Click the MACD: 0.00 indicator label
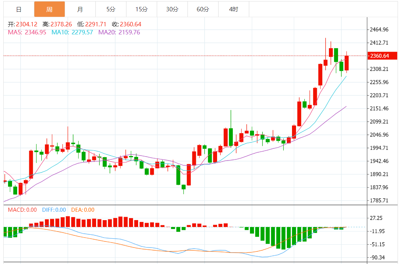The image size is (402, 264). 22,210
